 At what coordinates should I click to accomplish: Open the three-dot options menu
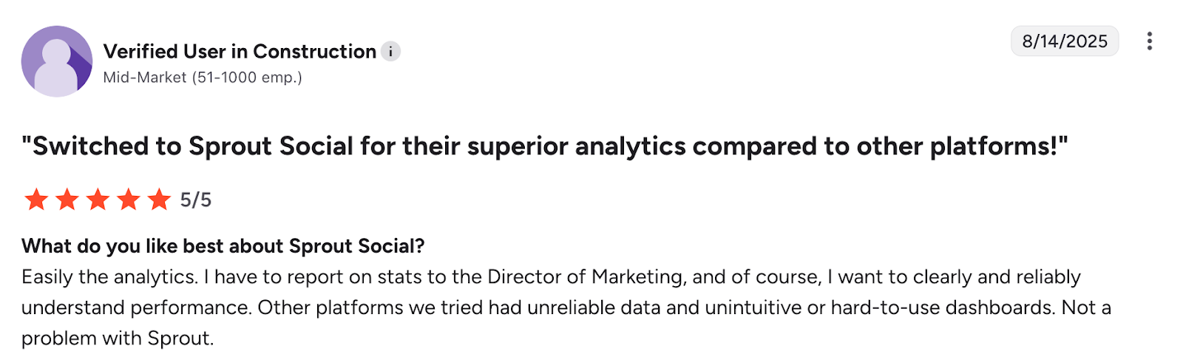1149,41
